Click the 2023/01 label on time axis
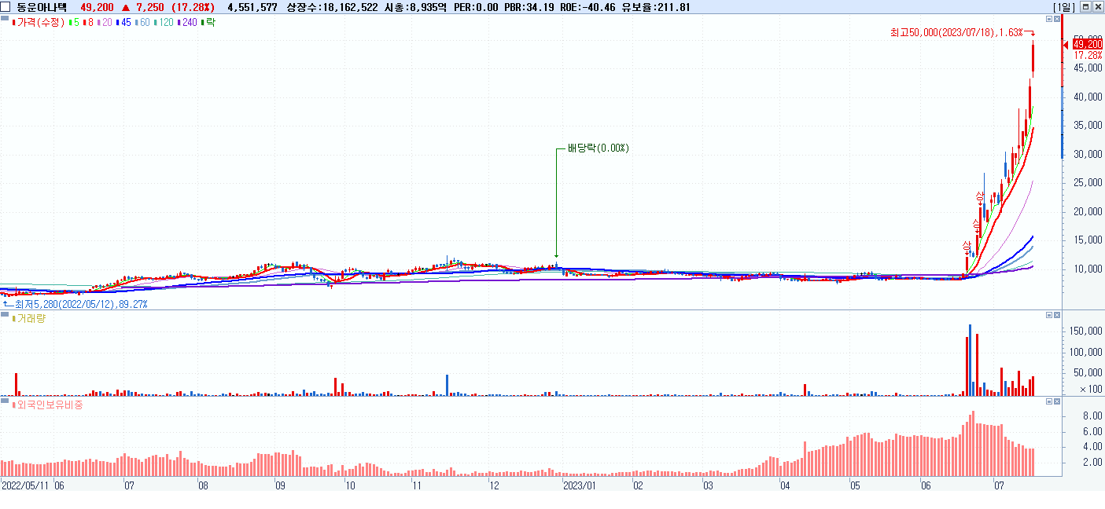Viewport: 1105px width, 509px height. pos(580,486)
